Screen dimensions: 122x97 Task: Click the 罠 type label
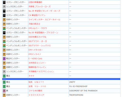click(7, 91)
